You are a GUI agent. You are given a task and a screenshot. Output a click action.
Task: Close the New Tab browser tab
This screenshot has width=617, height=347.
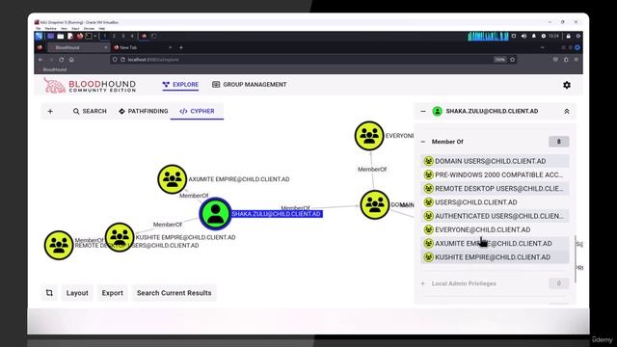[x=171, y=47]
